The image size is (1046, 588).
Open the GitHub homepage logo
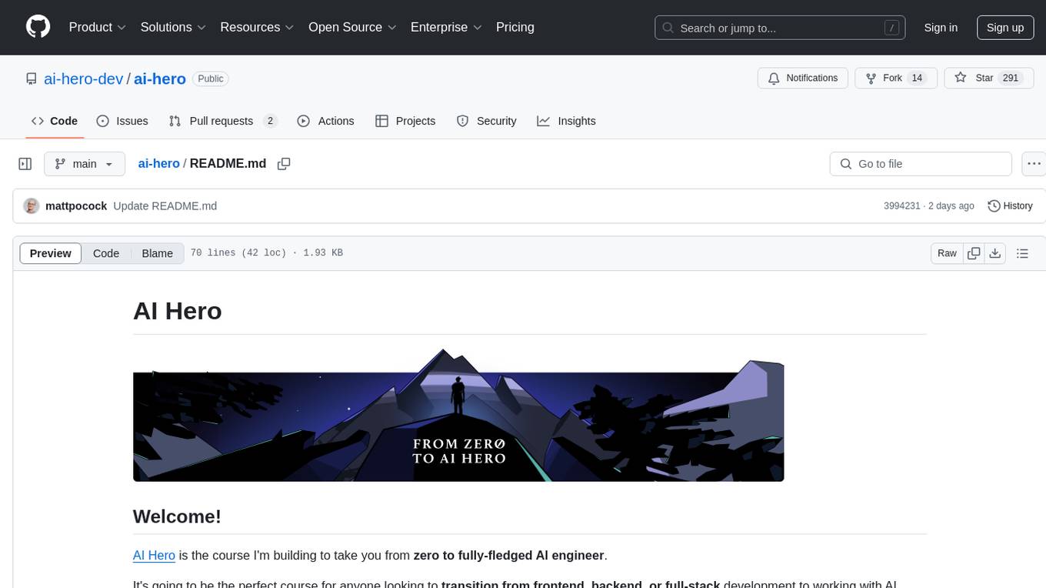click(x=38, y=27)
